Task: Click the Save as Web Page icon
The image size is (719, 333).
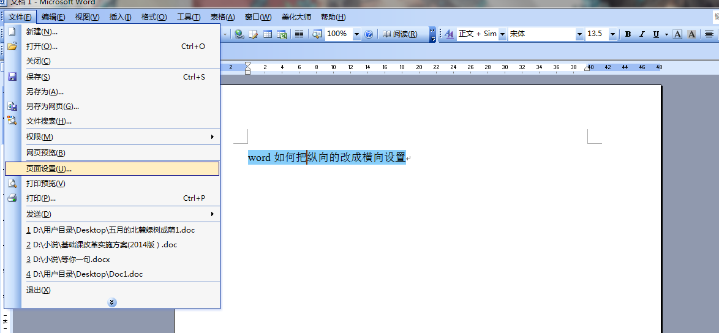Action: (x=12, y=107)
